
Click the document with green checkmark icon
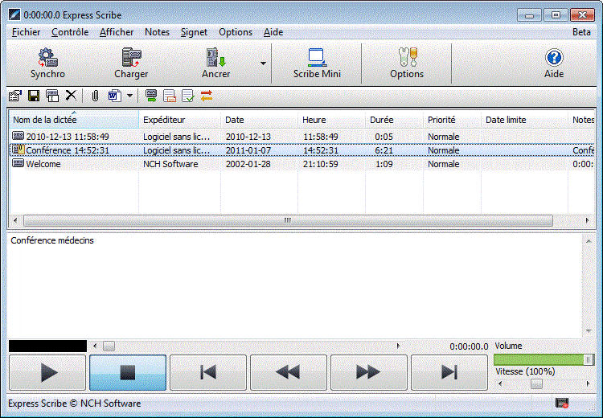187,96
